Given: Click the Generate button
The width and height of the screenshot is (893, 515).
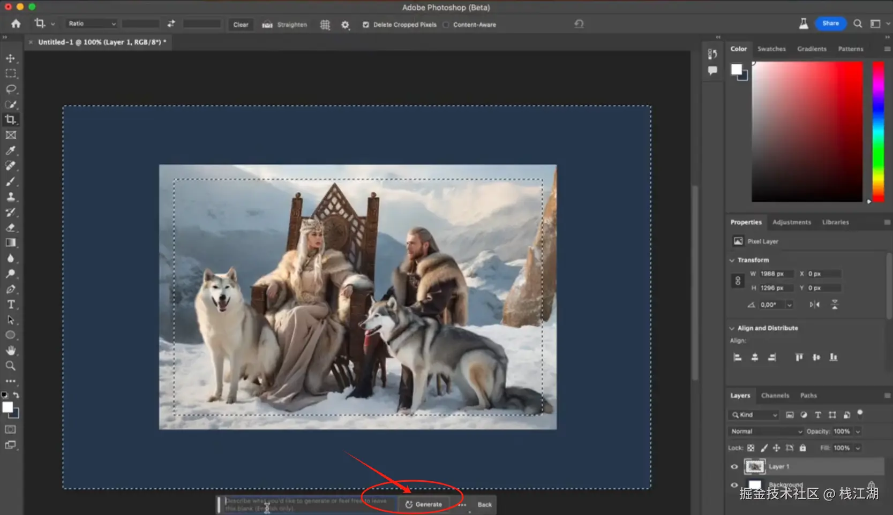Looking at the screenshot, I should coord(424,504).
